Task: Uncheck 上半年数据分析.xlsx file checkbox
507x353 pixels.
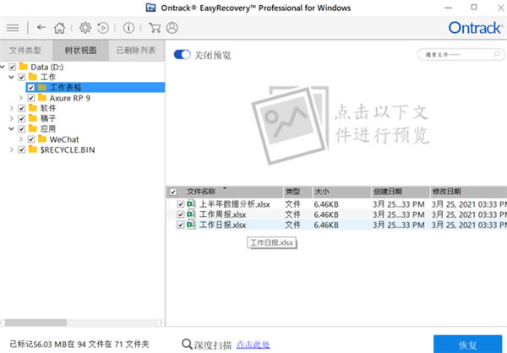Action: click(181, 204)
